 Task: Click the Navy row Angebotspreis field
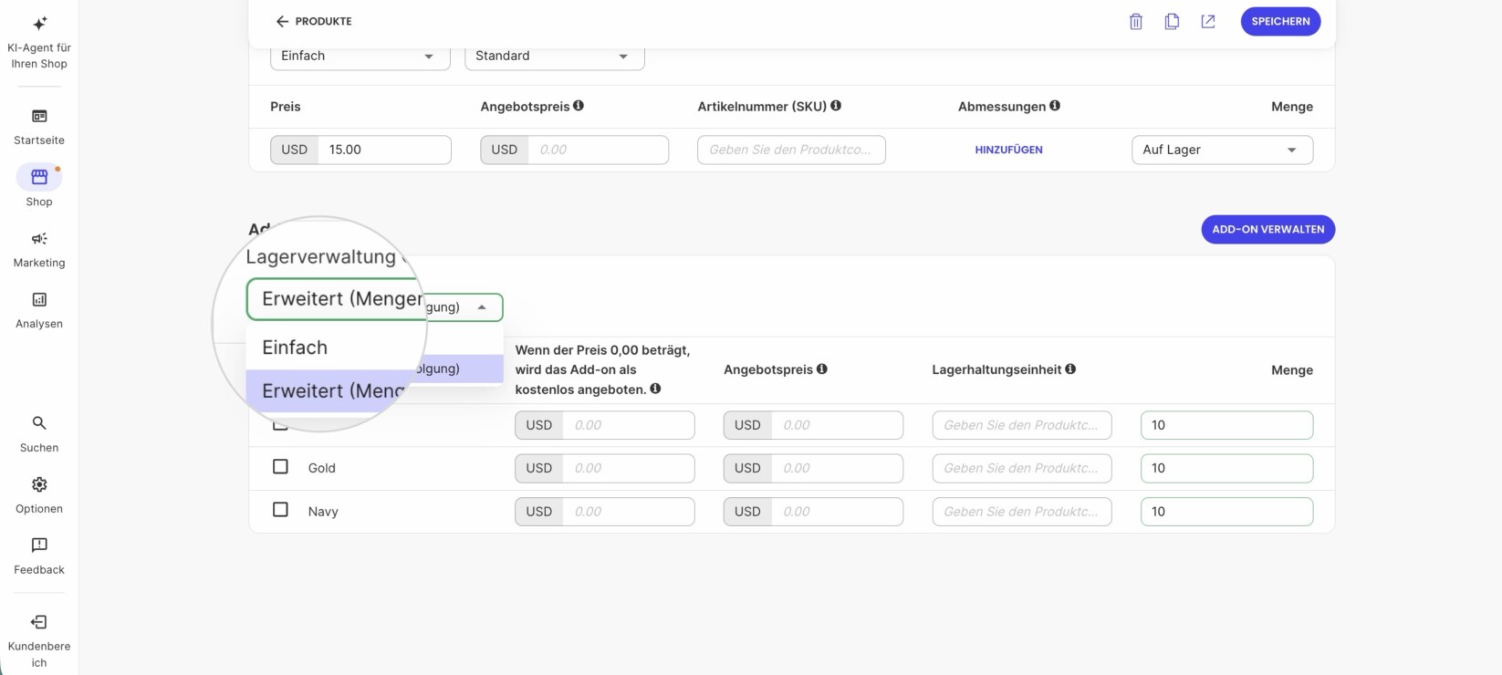click(x=837, y=512)
